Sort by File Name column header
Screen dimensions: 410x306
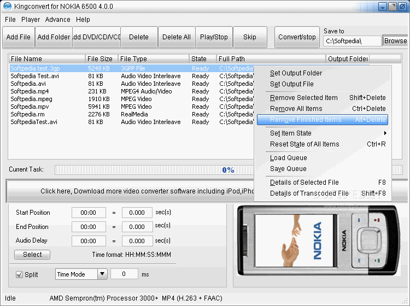[47, 59]
